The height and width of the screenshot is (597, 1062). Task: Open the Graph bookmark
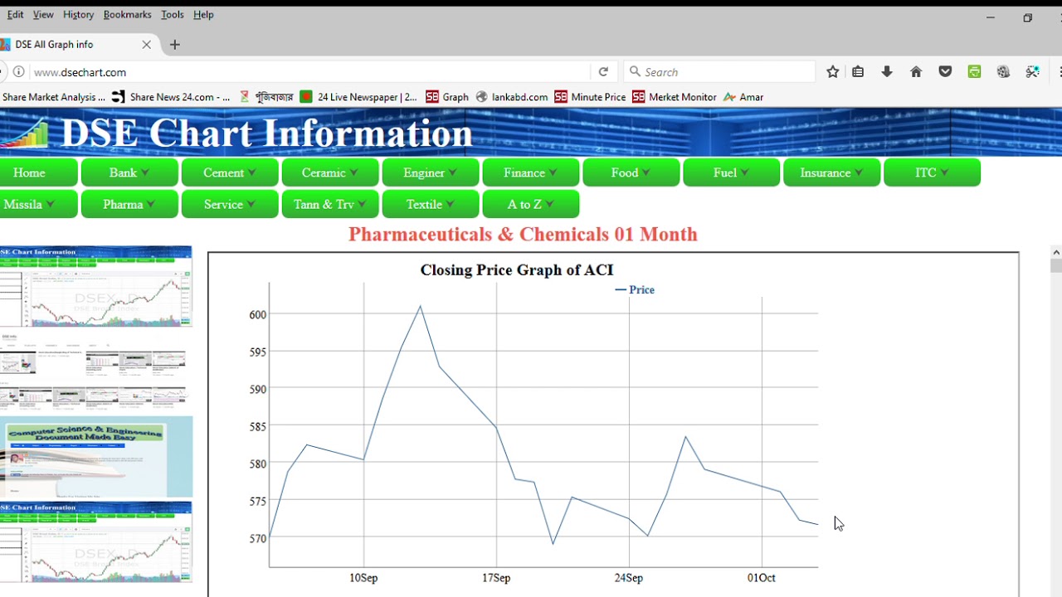click(x=447, y=97)
